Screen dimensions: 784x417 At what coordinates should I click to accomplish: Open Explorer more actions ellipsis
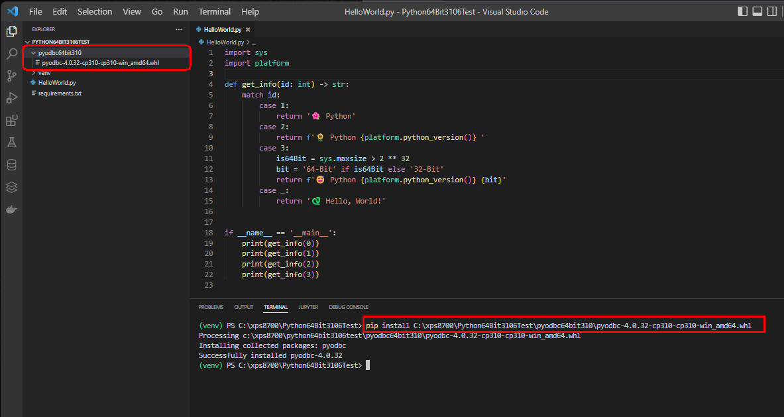179,29
